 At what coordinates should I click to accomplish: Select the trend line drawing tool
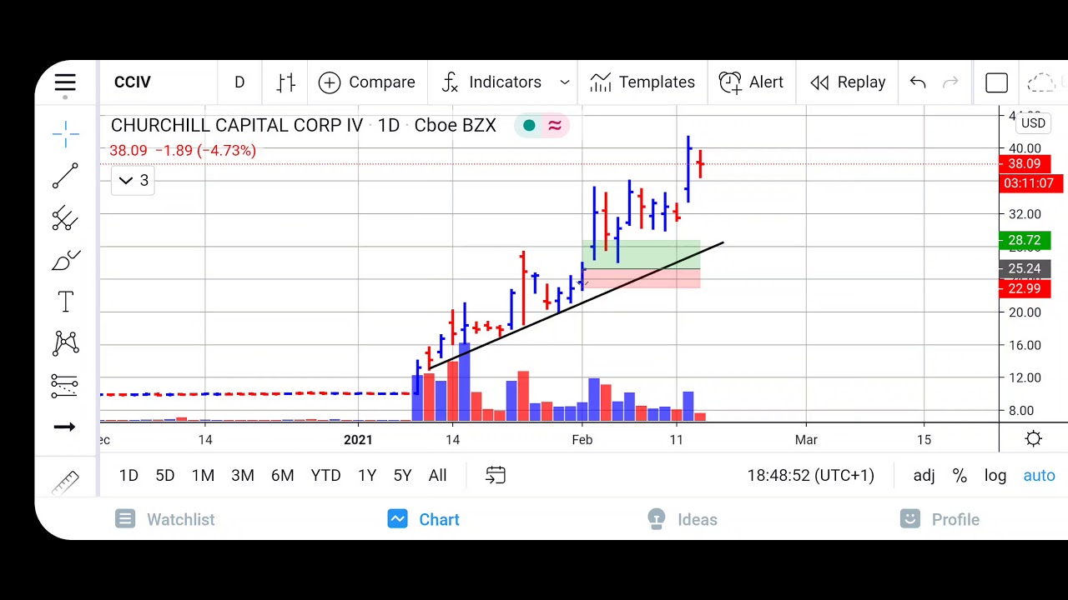click(65, 176)
